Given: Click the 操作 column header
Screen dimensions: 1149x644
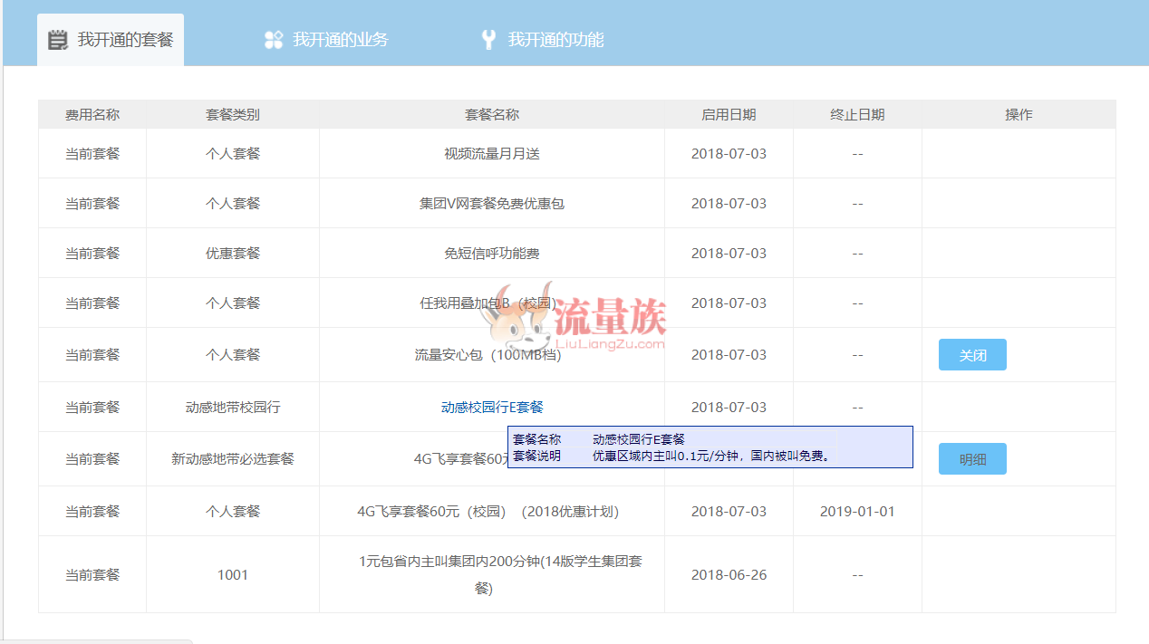Looking at the screenshot, I should click(1019, 115).
